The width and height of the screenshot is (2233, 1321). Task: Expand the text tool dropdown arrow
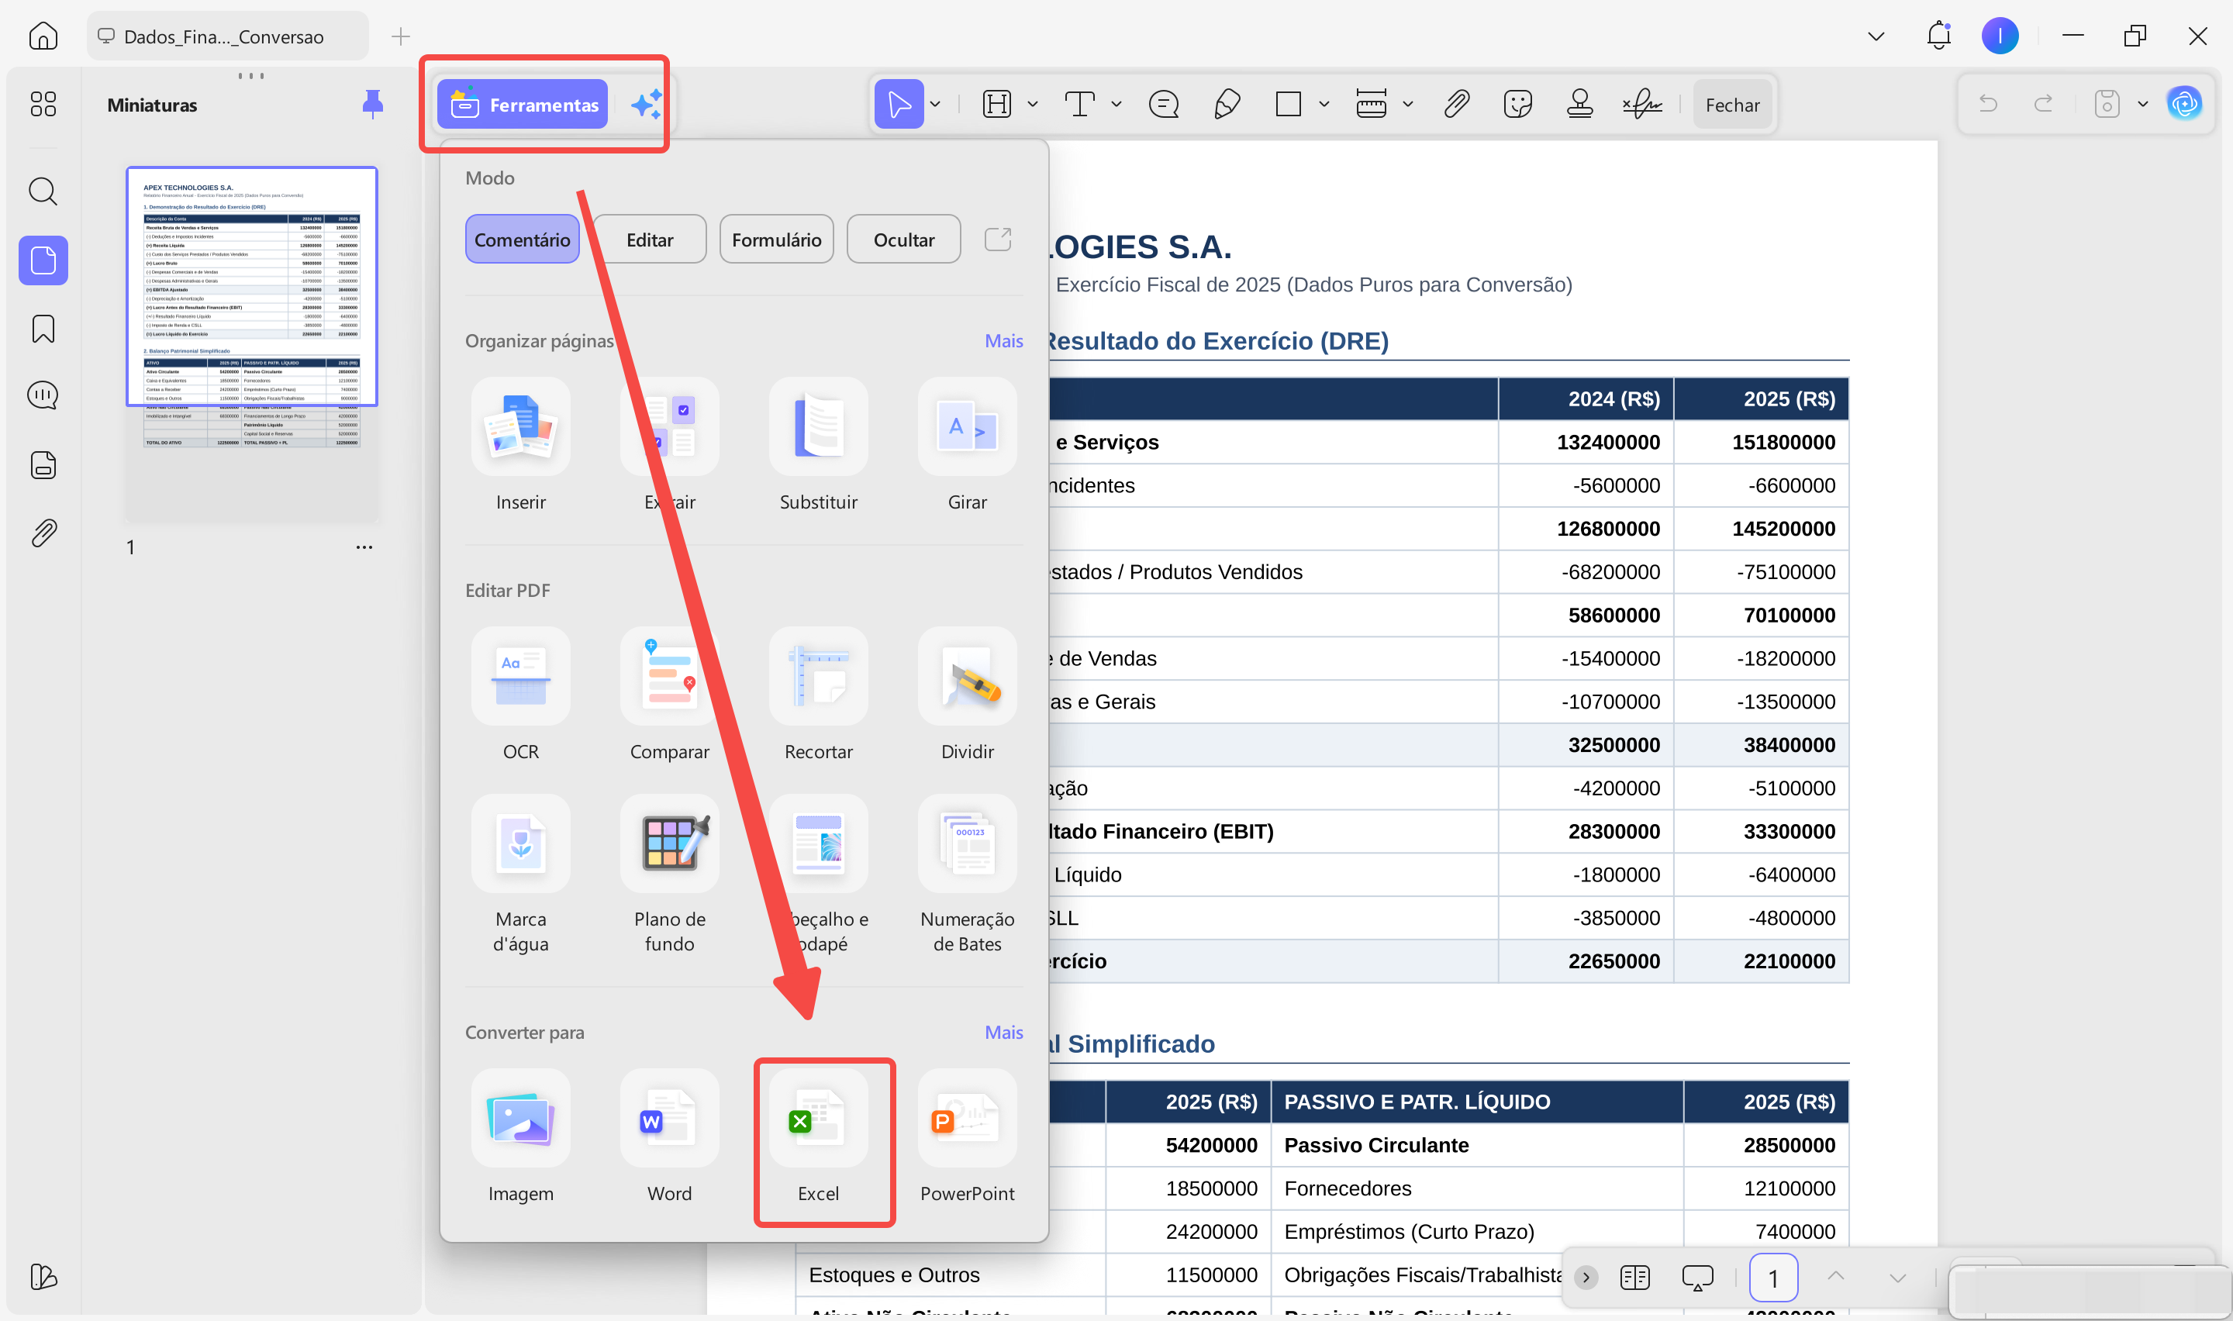tap(1116, 104)
